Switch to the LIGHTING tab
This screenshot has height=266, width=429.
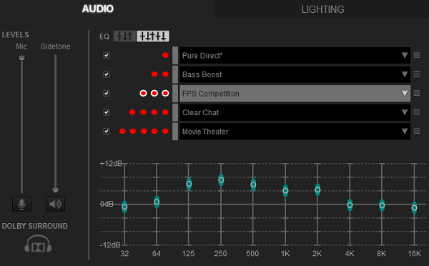322,9
